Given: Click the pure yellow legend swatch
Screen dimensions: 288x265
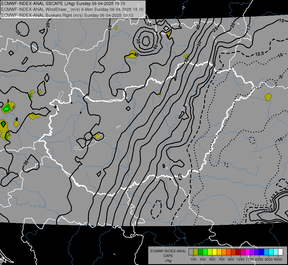Looking at the screenshot, I should point(214,252).
